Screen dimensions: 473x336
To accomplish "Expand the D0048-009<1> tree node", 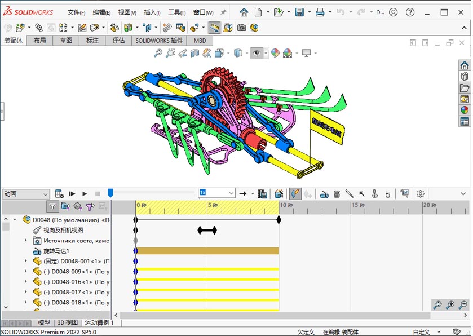I will 25,271.
